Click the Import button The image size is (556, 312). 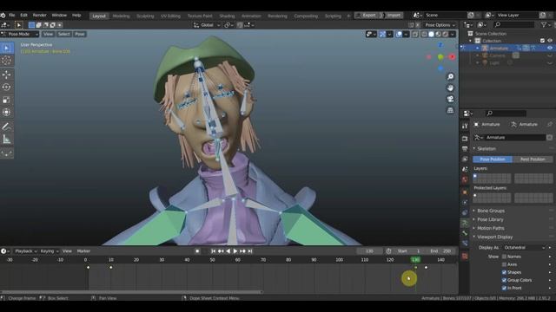click(x=394, y=16)
